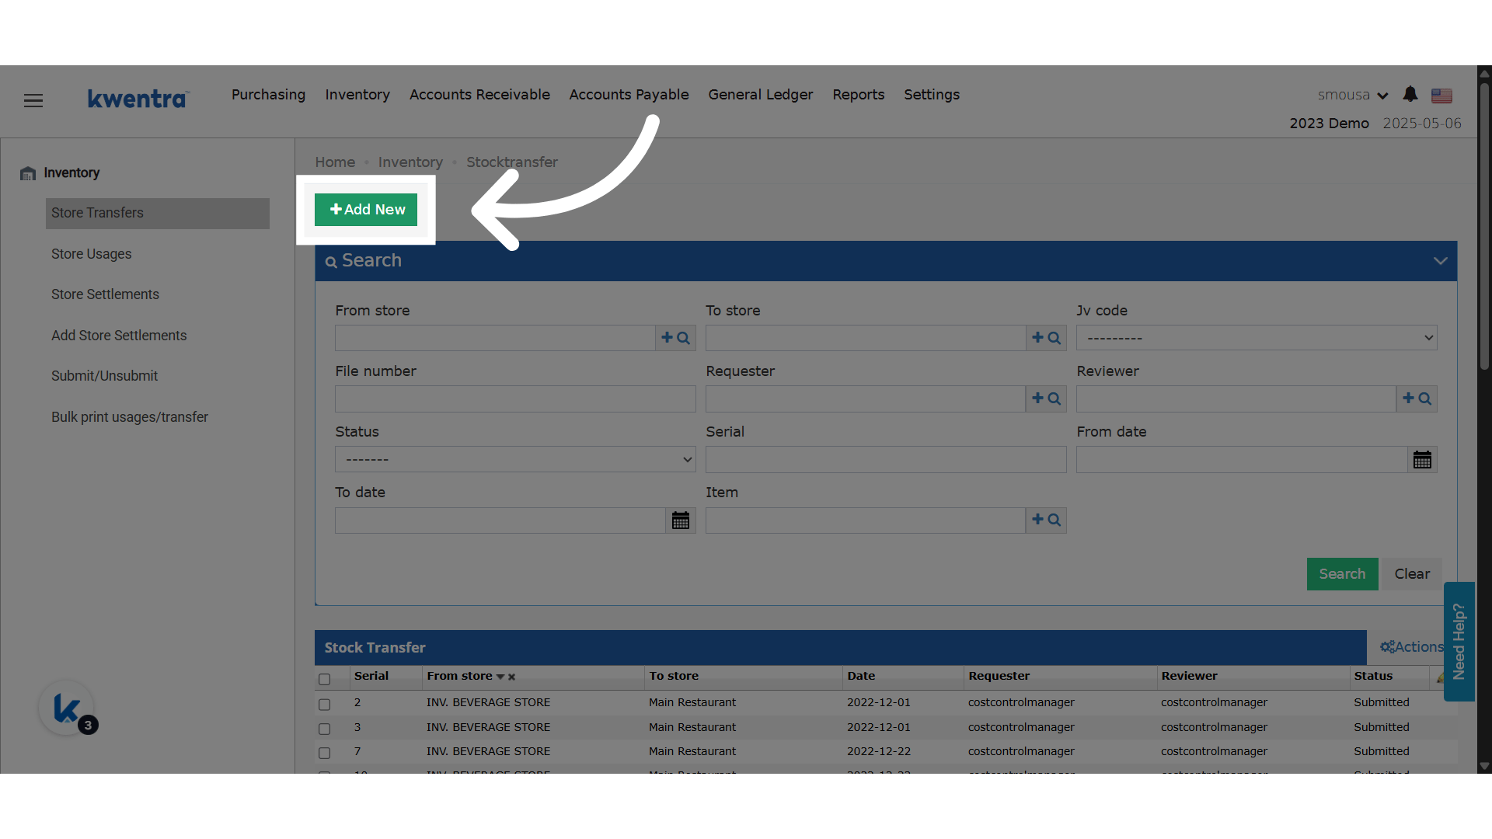Screen dimensions: 1492x839
Task: Check the row with serial 7
Action: pyautogui.click(x=325, y=753)
